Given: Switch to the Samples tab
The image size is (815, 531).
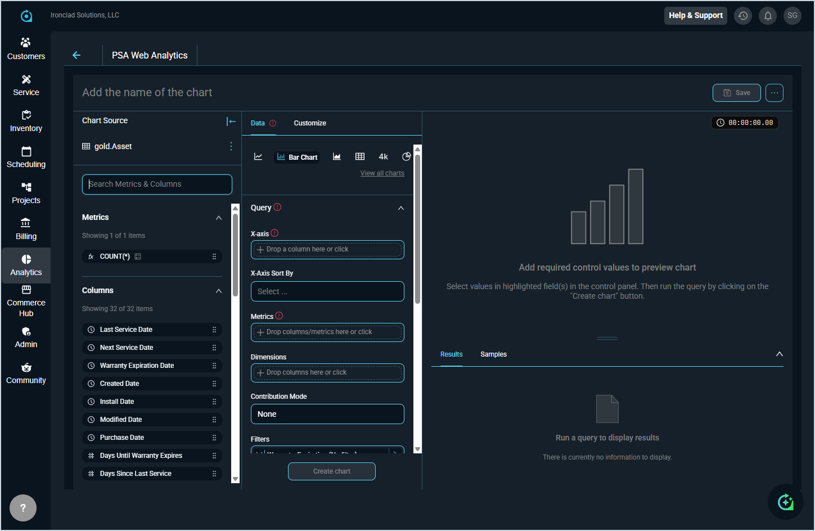Looking at the screenshot, I should [x=493, y=354].
